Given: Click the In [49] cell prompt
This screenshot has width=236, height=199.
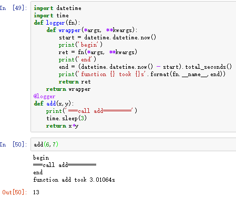Looking at the screenshot, I should click(x=13, y=8).
